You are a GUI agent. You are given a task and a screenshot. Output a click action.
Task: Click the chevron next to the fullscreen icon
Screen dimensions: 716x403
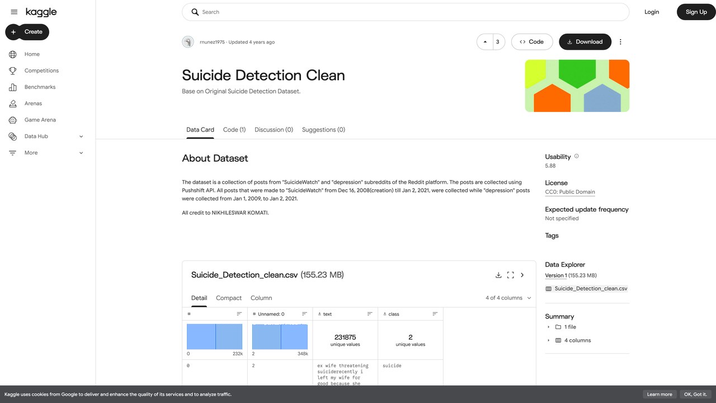(522, 275)
